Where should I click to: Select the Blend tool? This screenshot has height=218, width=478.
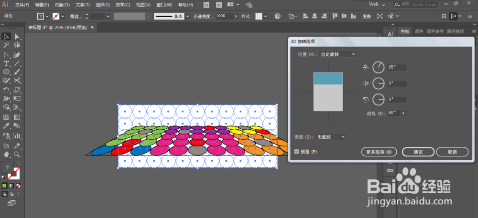pos(17,126)
